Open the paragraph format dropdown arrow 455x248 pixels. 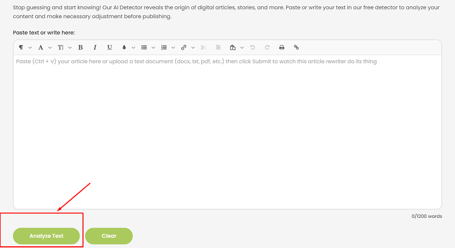(30, 48)
